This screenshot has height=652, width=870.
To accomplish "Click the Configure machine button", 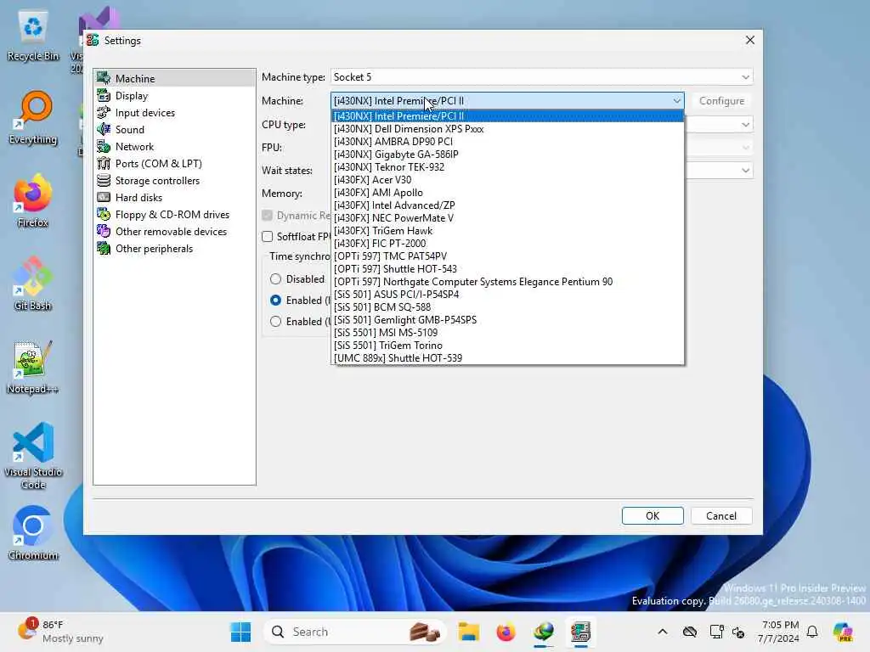I will (721, 101).
